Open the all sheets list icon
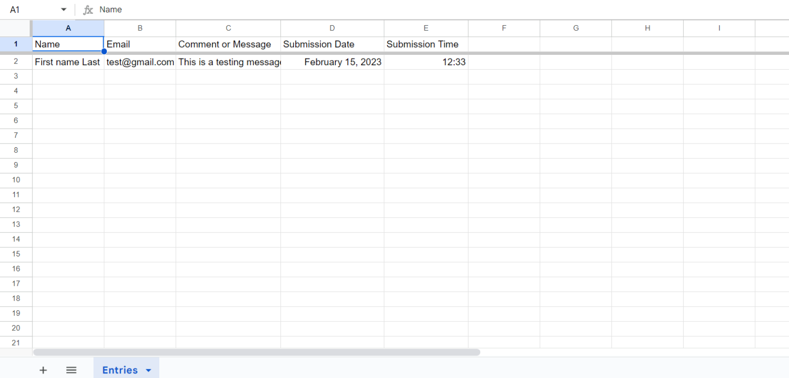The width and height of the screenshot is (789, 378). coord(71,370)
